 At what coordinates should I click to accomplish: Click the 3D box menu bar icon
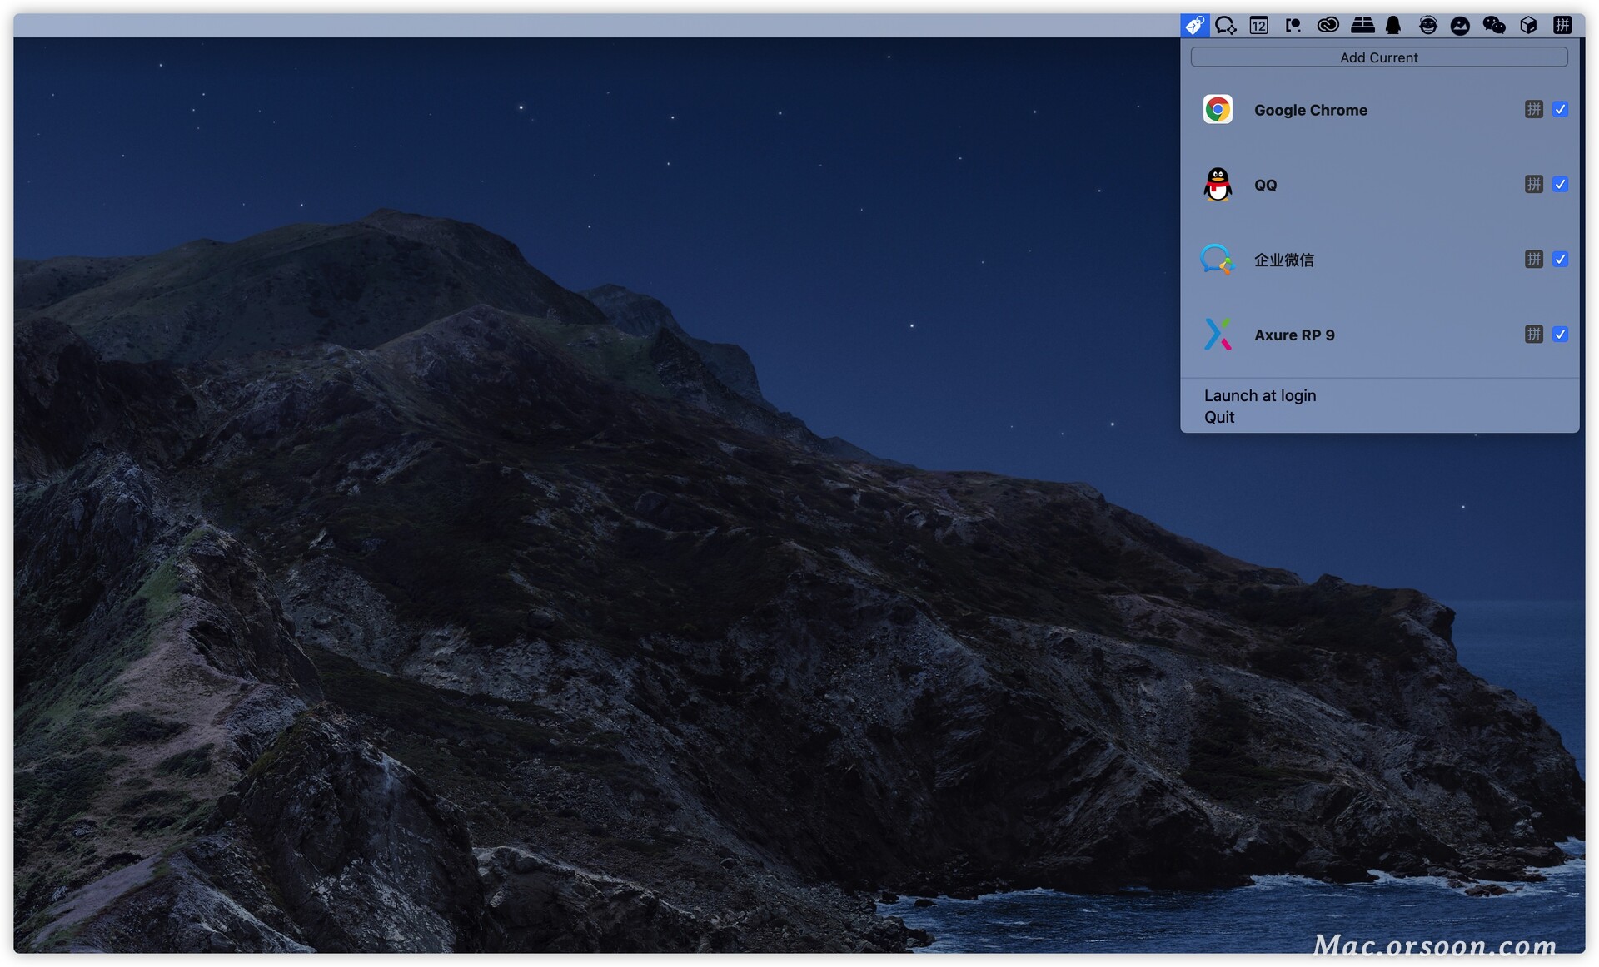[1528, 25]
